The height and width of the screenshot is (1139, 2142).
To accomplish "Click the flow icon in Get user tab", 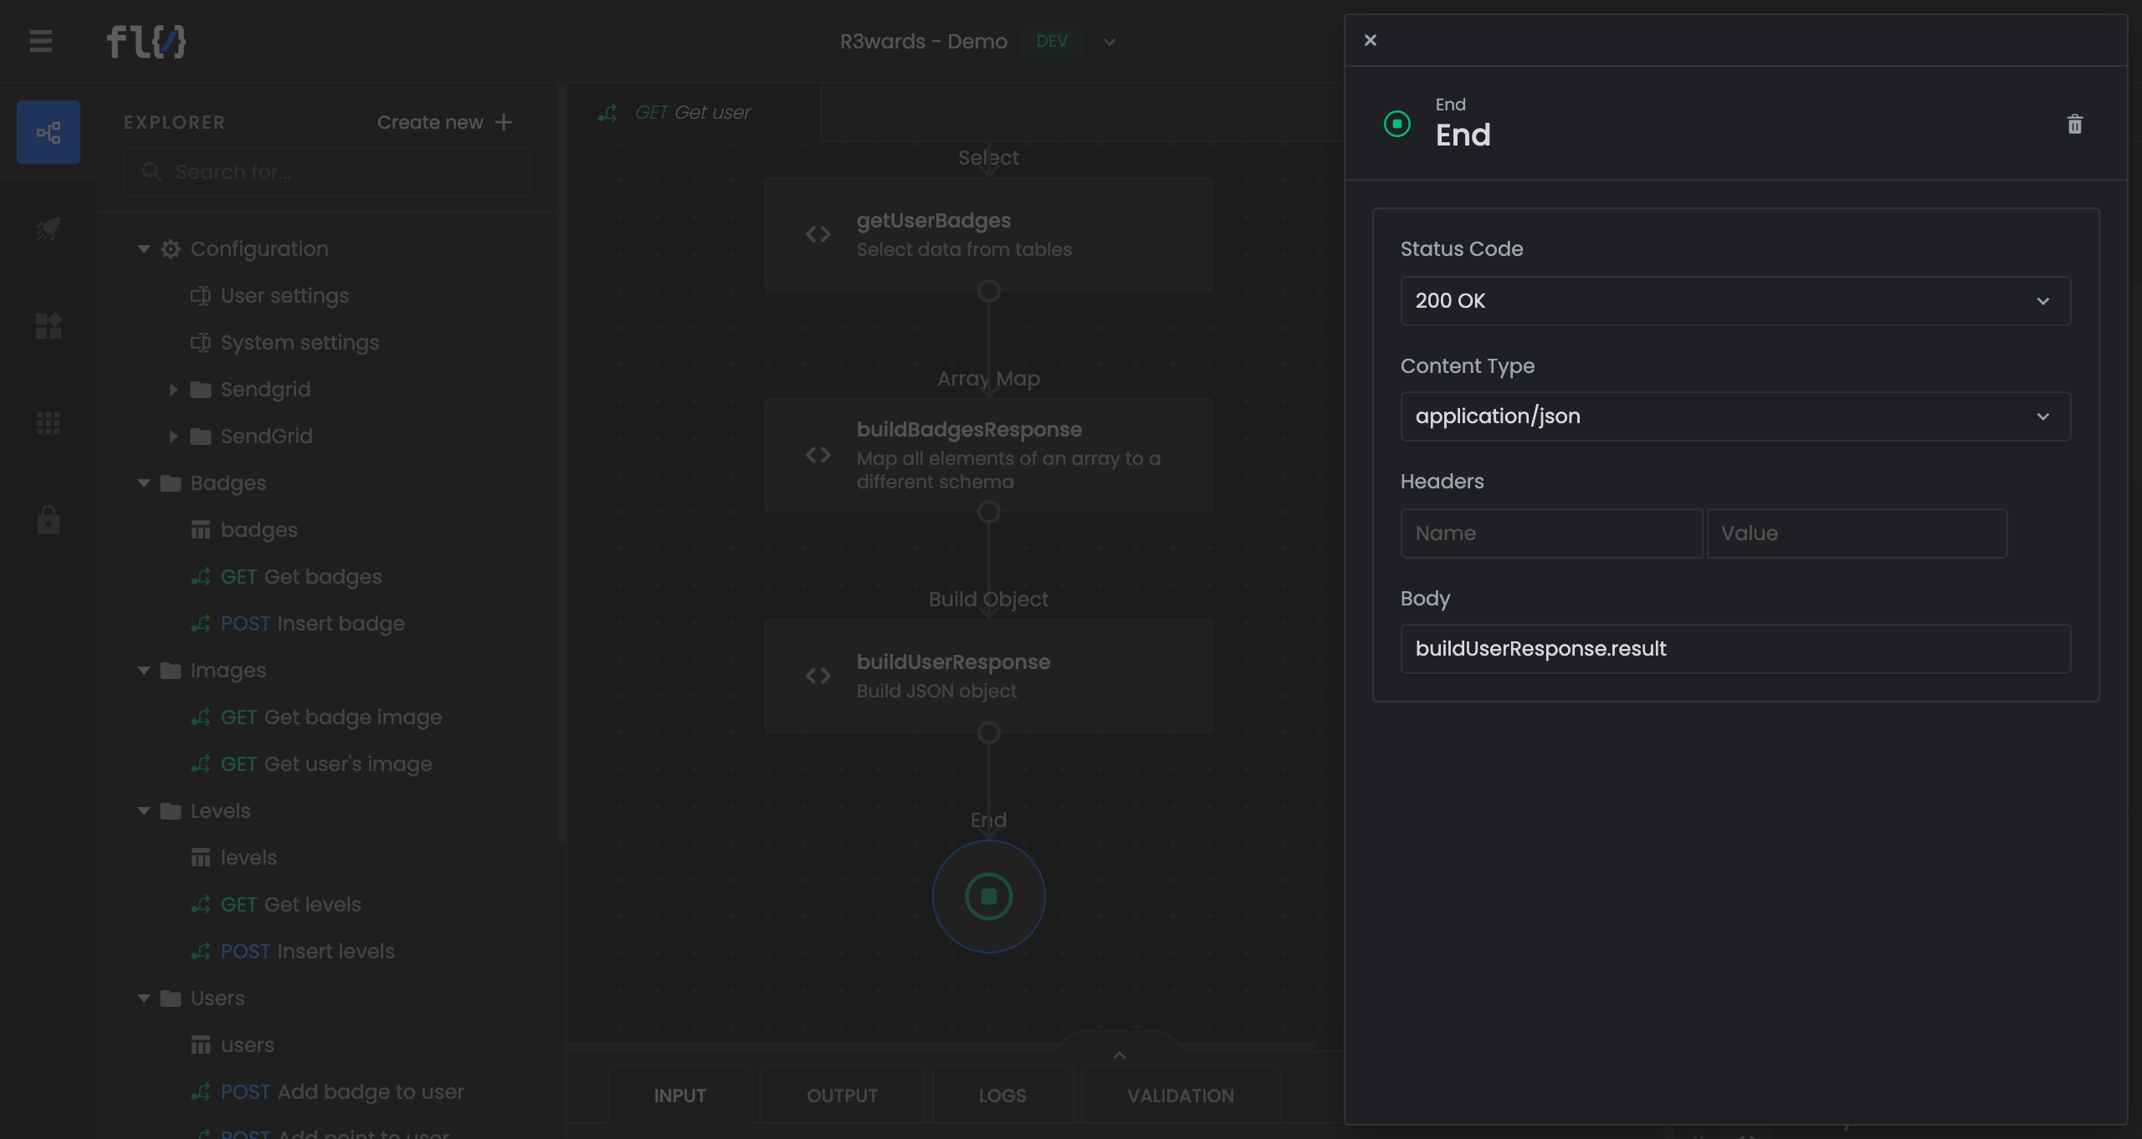I will [x=608, y=113].
